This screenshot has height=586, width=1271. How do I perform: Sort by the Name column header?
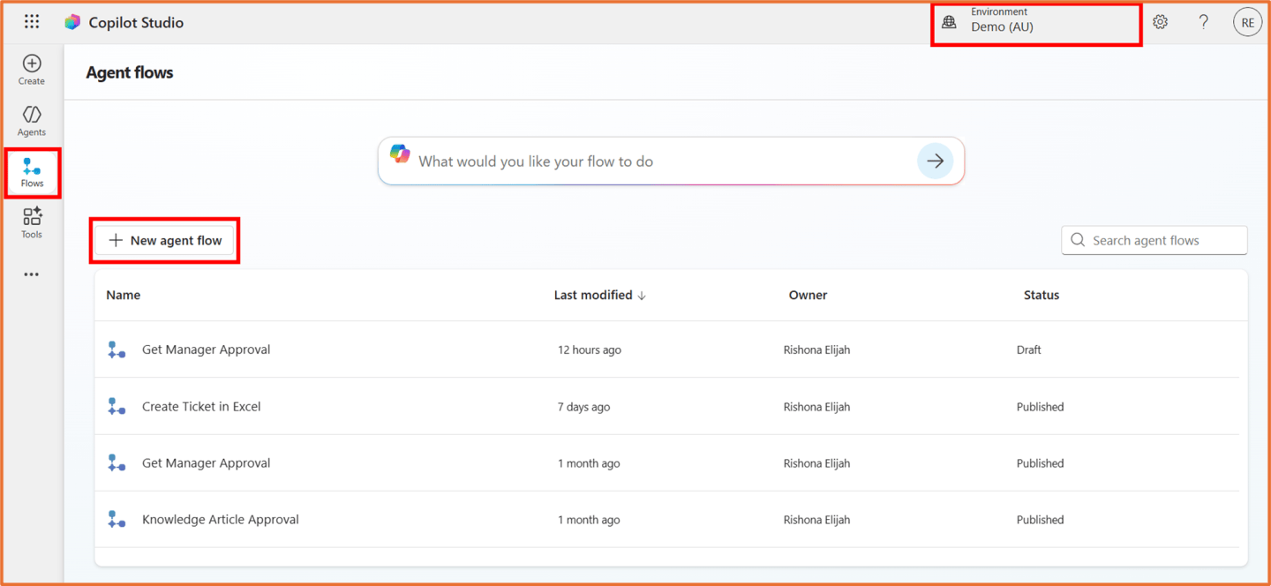tap(124, 295)
